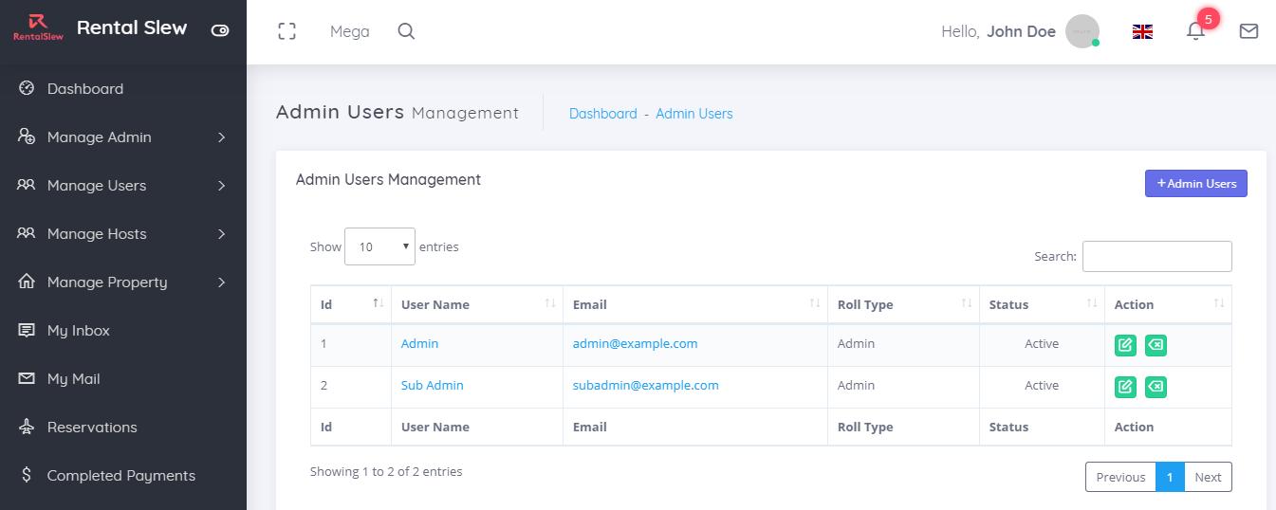Open the search magnifier icon
The width and height of the screenshot is (1276, 510).
(406, 31)
